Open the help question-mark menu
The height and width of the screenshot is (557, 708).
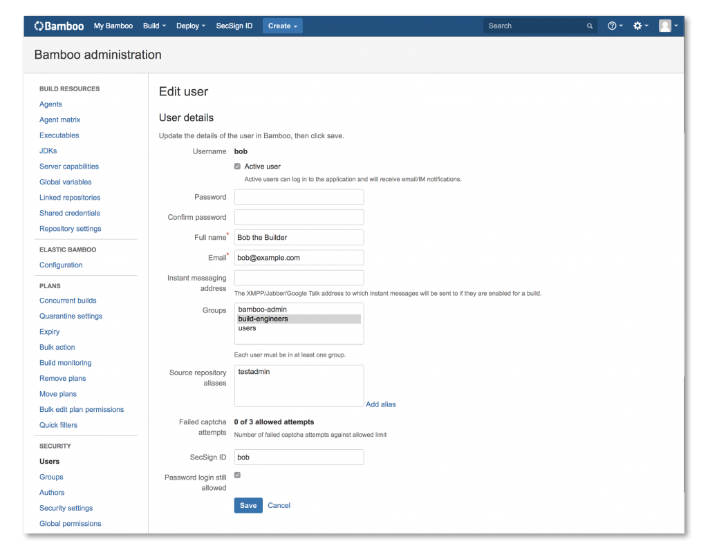[612, 26]
